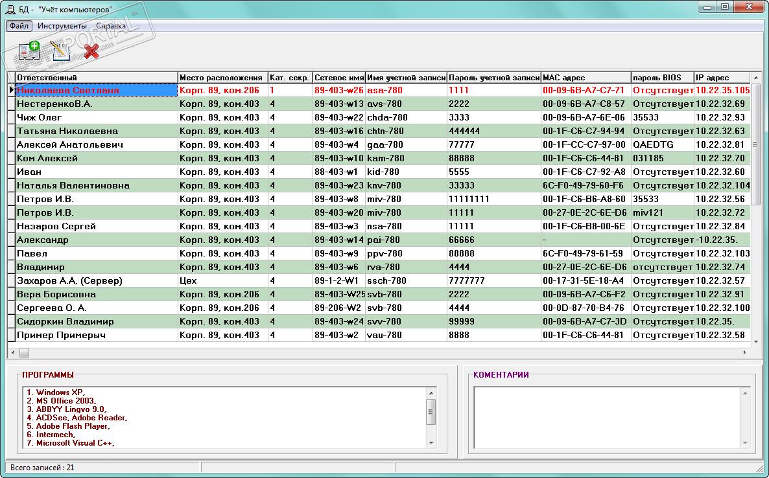
Task: Open the Файл menu
Action: tap(19, 26)
